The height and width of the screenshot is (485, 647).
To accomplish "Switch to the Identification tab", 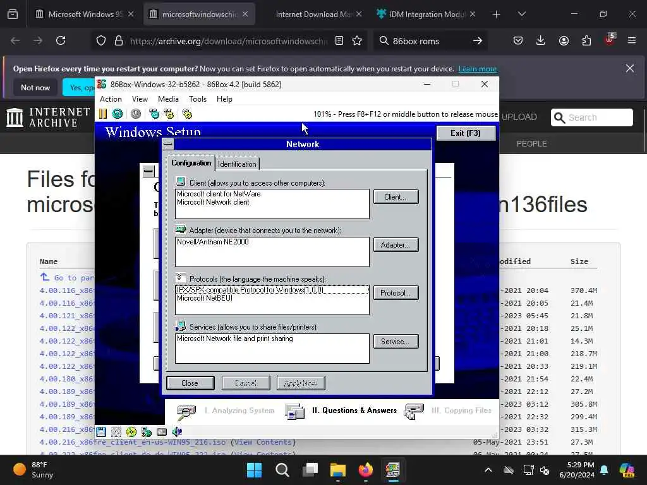I will (237, 164).
